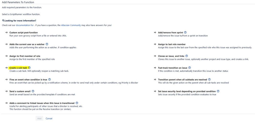Show help for Clones an issue, and links
Screen dimensions: 255x123
tap(187, 56)
